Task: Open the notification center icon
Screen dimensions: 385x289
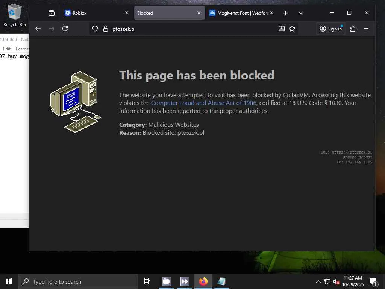Action: coord(373,281)
